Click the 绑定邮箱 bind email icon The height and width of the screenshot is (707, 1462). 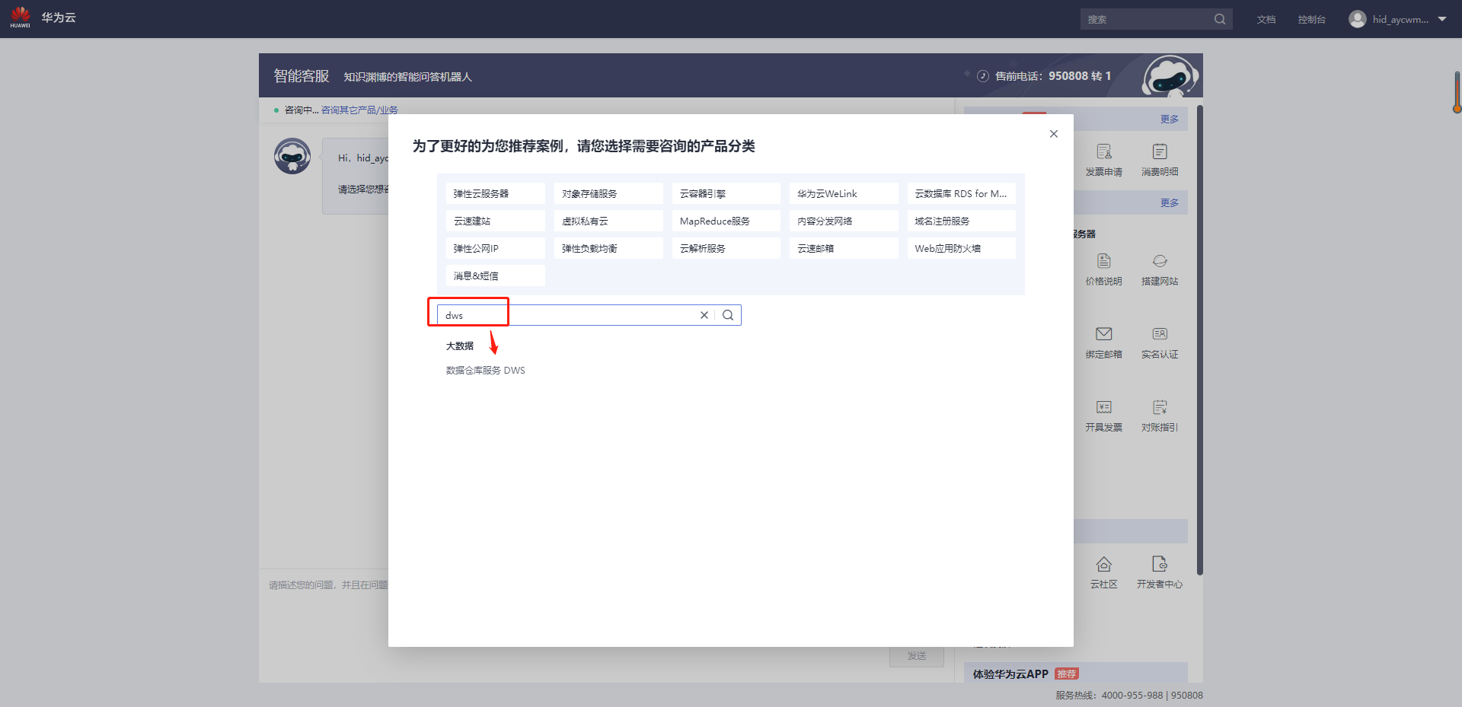pos(1104,341)
